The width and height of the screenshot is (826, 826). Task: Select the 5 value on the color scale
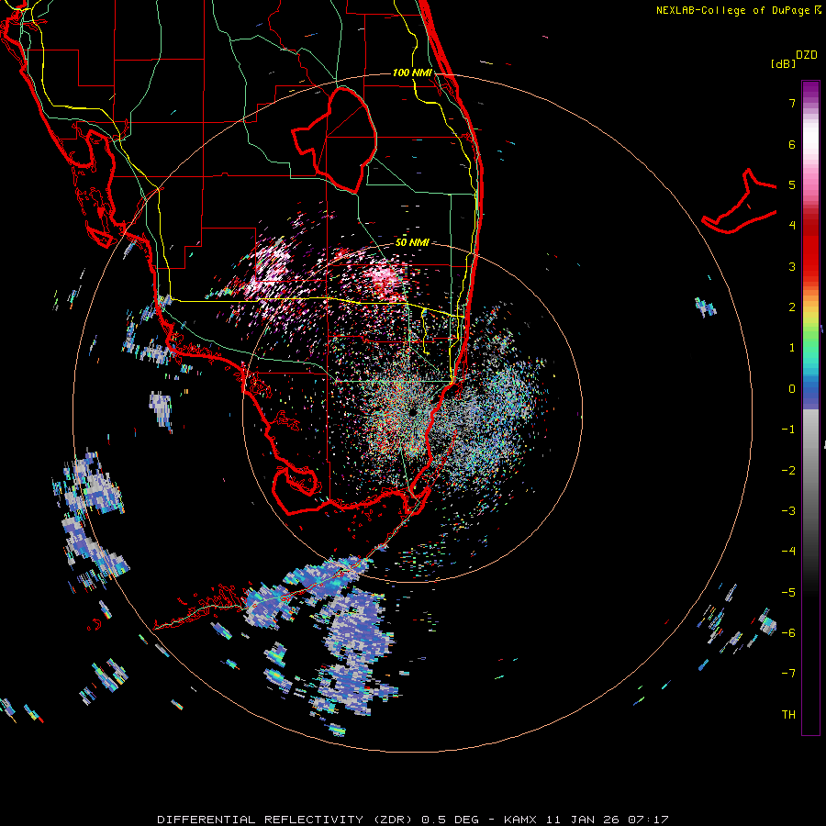click(792, 184)
